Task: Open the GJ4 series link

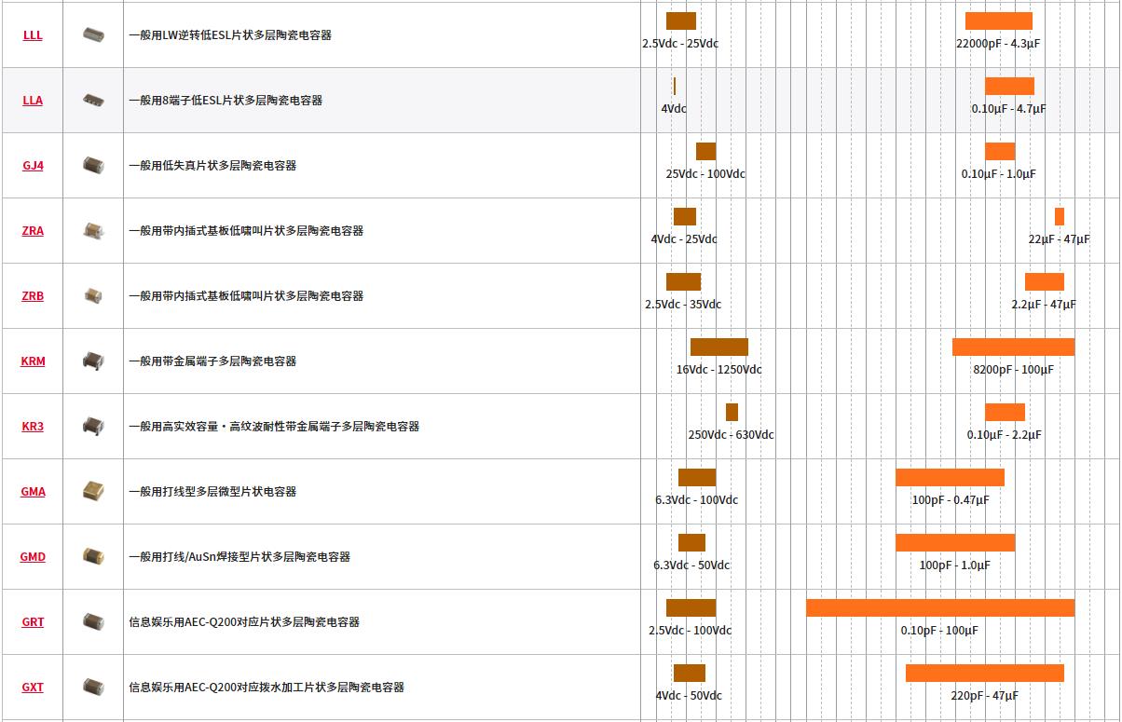Action: (x=33, y=166)
